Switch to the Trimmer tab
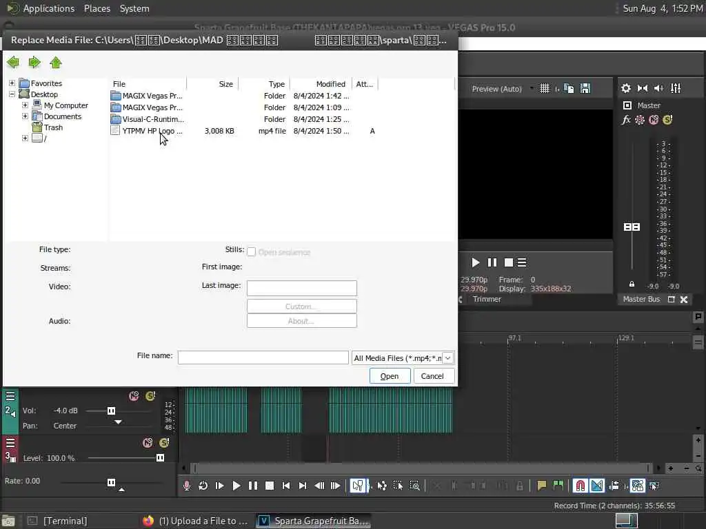 click(487, 299)
